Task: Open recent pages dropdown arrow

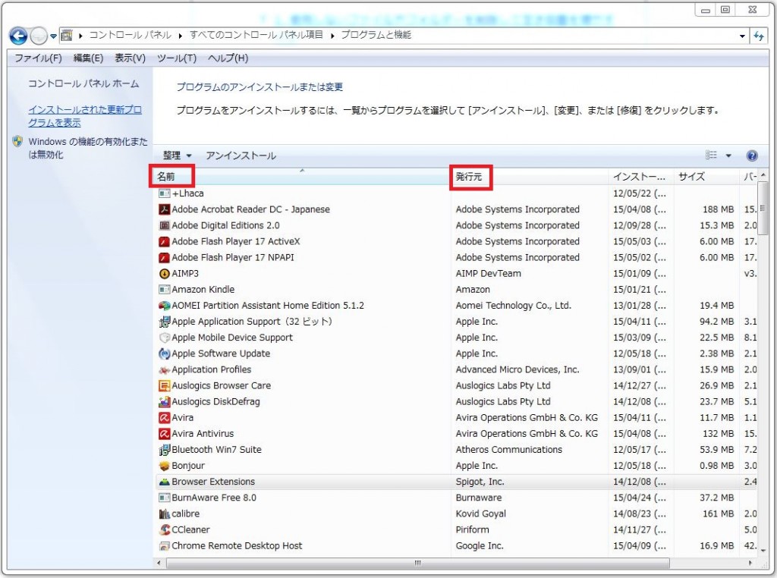Action: (53, 36)
